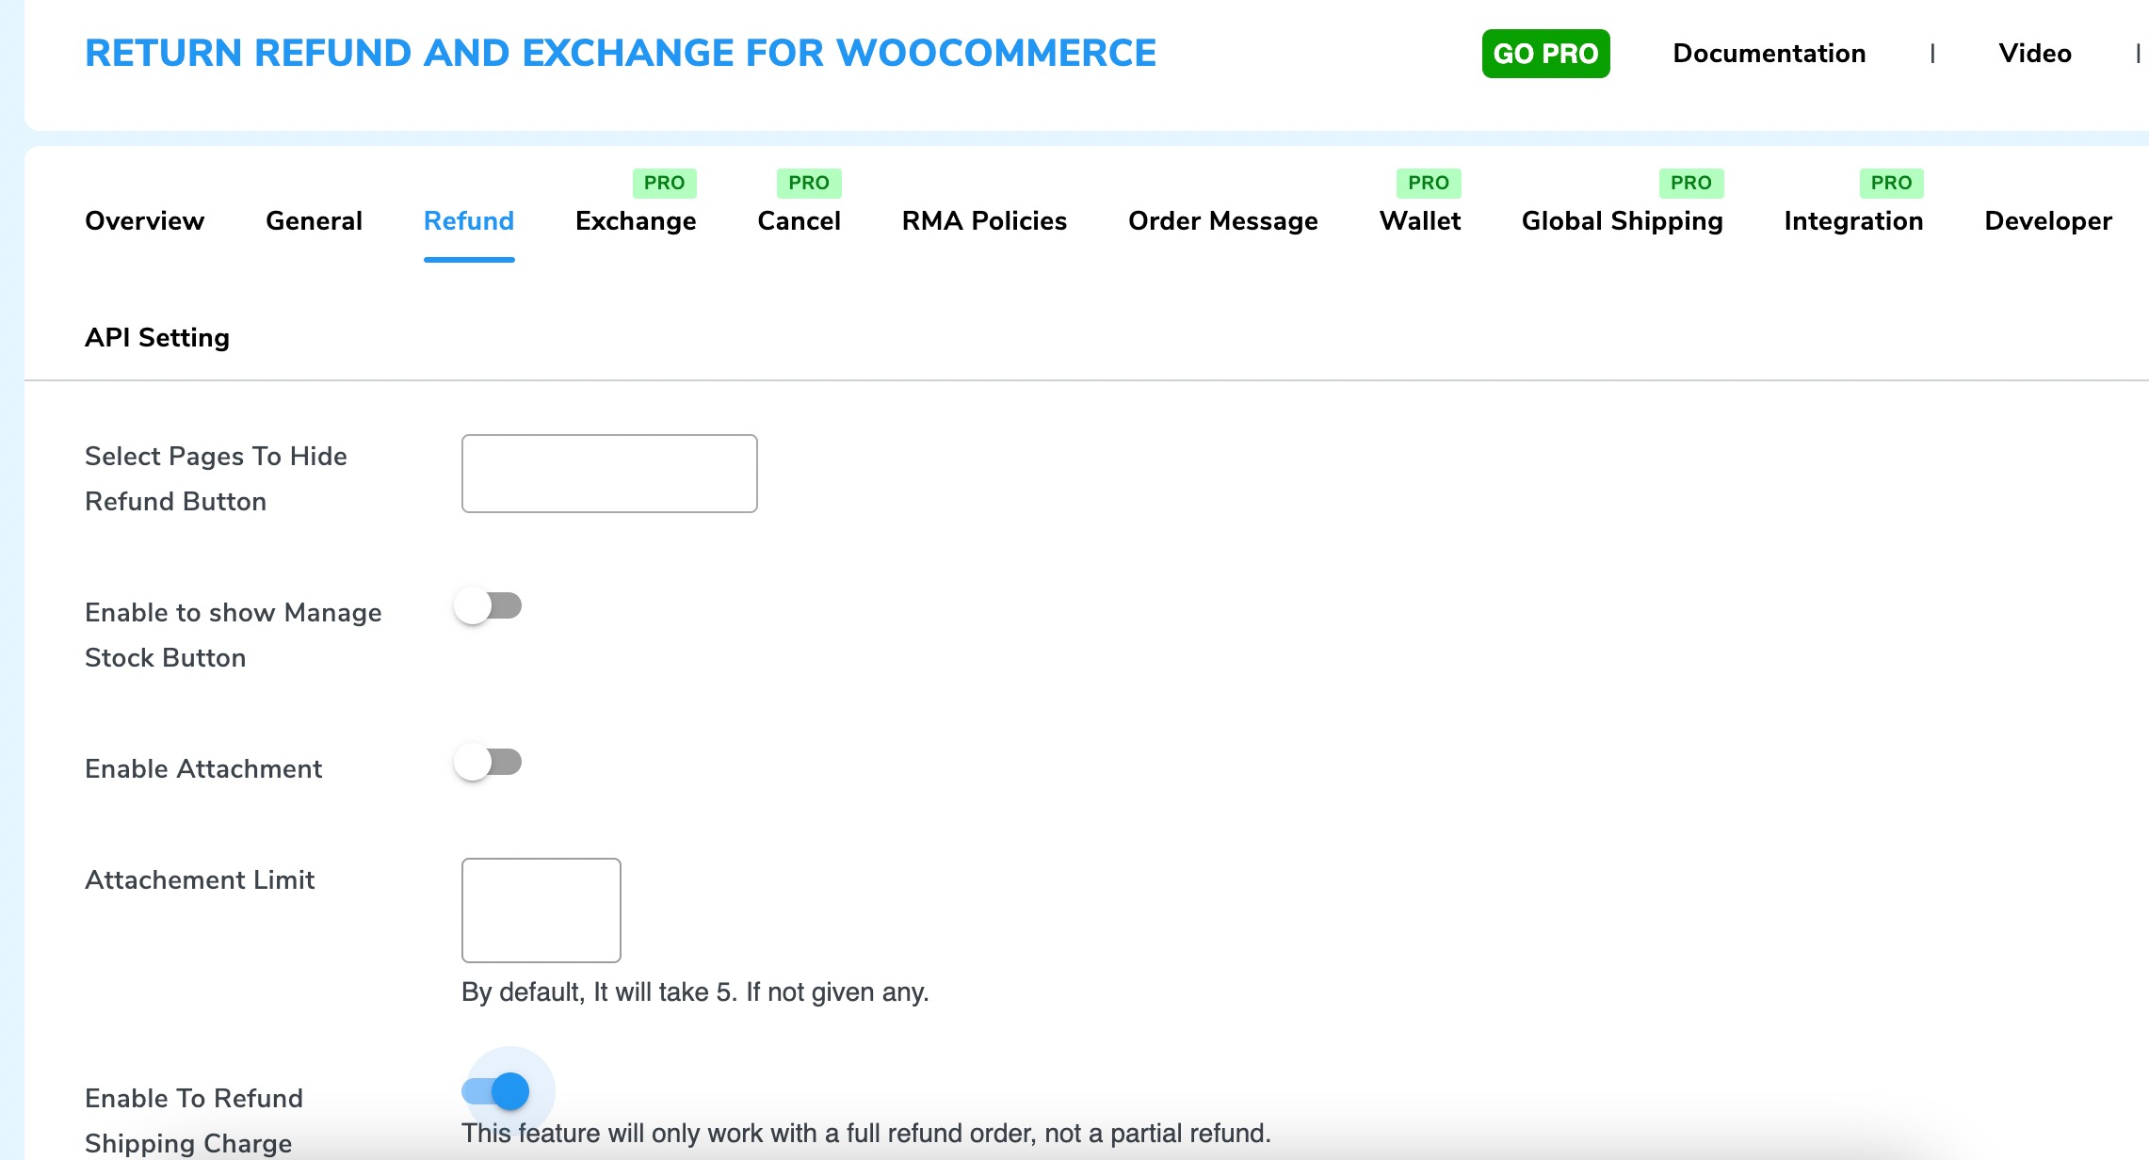Turn on the Enable Attachment switch

pyautogui.click(x=488, y=763)
